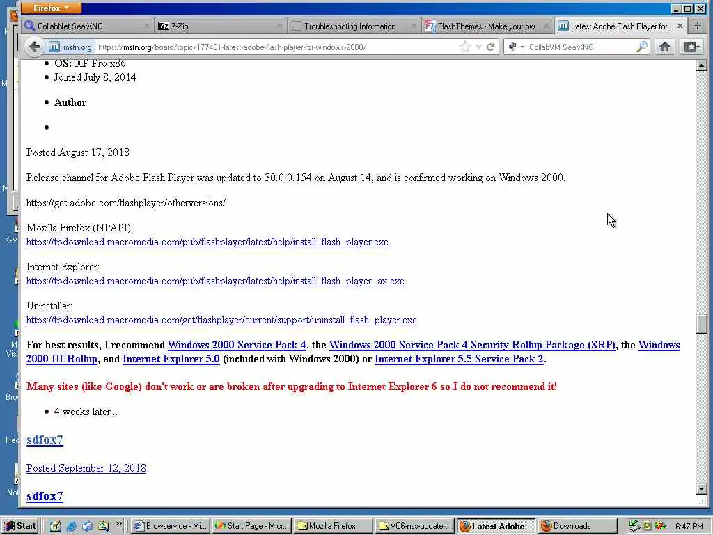713x535 pixels.
Task: Click the Latest Adobe taskbar button
Action: (496, 526)
